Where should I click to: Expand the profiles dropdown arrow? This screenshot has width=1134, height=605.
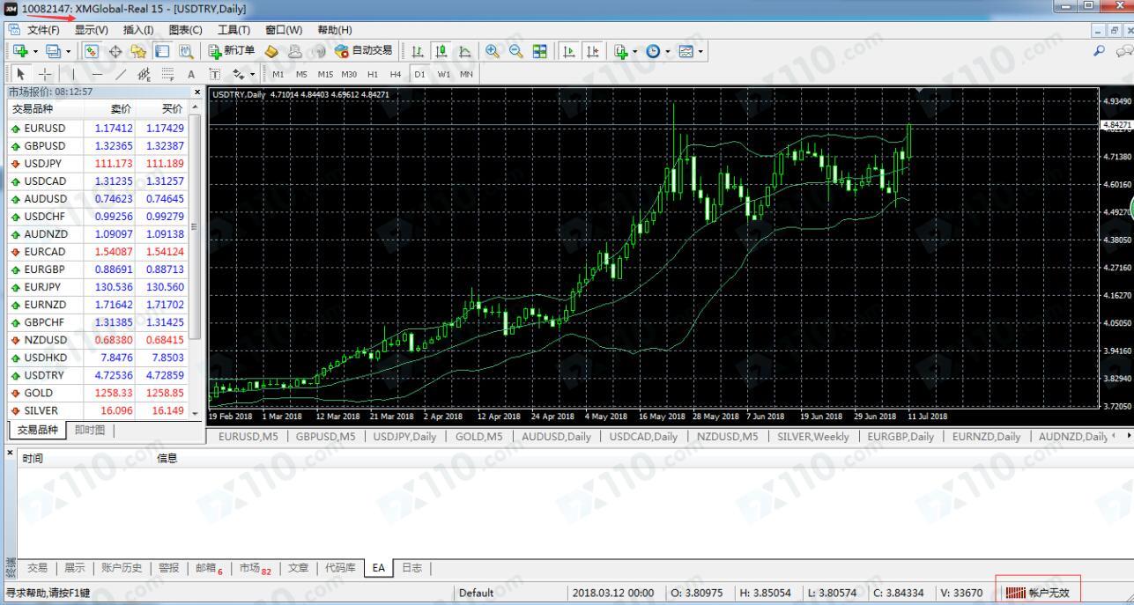pos(69,52)
